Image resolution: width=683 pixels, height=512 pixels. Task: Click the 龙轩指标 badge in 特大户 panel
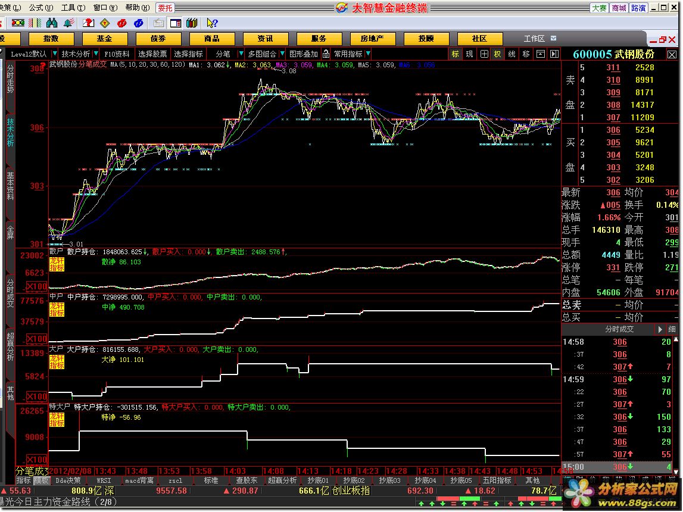[x=57, y=419]
